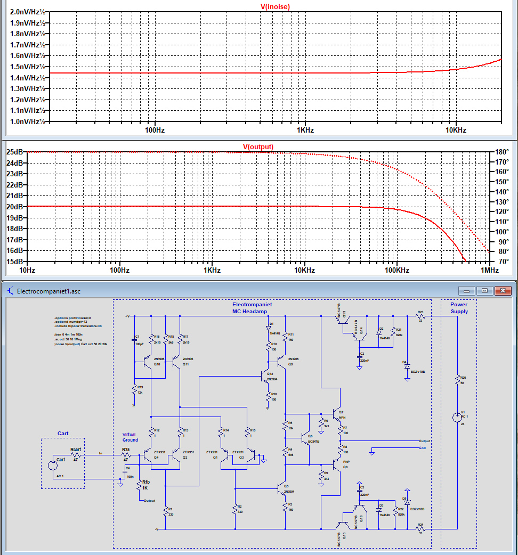This screenshot has width=518, height=555.
Task: Click the 15dB label on the gain axis
Action: 14,262
